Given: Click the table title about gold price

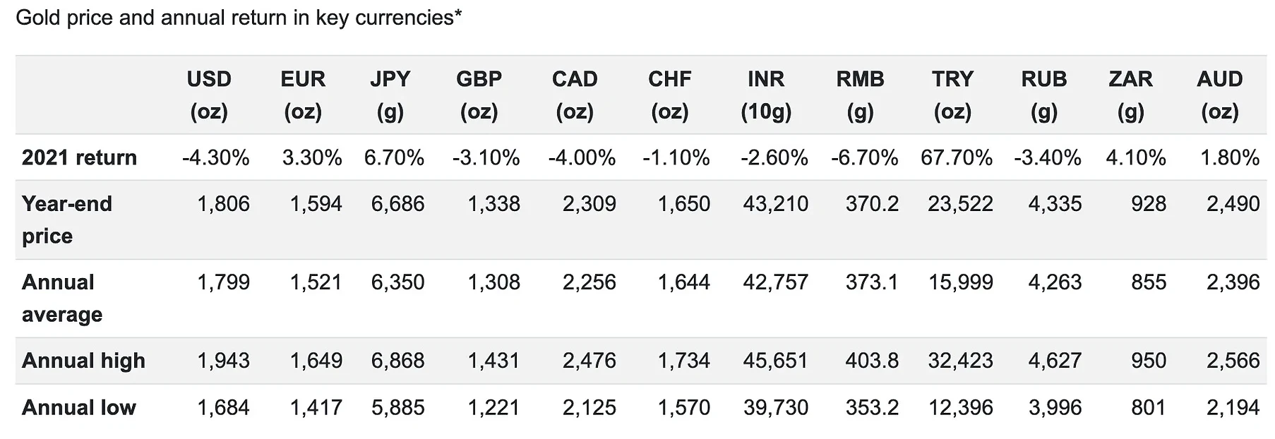Looking at the screenshot, I should (x=239, y=18).
